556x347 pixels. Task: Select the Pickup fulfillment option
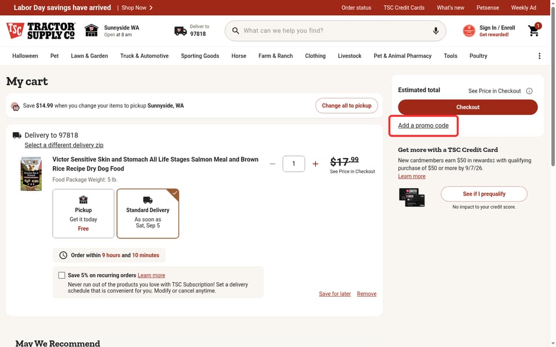pos(83,213)
